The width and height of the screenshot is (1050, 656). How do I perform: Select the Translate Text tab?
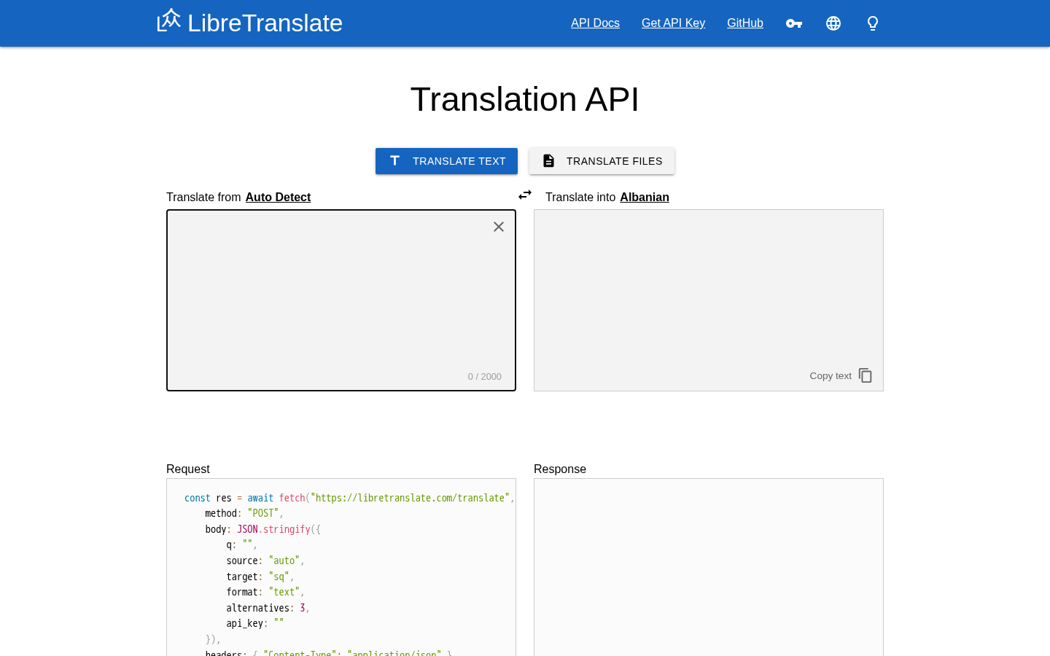tap(446, 161)
